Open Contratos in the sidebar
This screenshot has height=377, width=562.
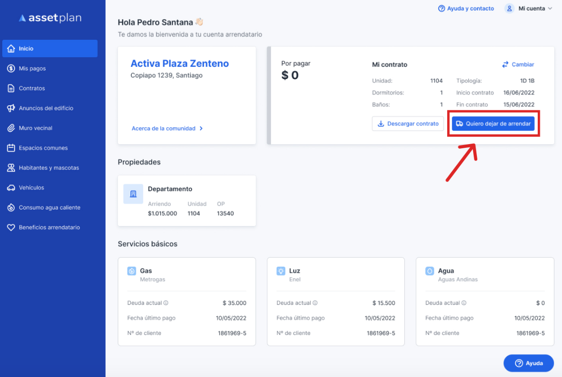coord(50,88)
